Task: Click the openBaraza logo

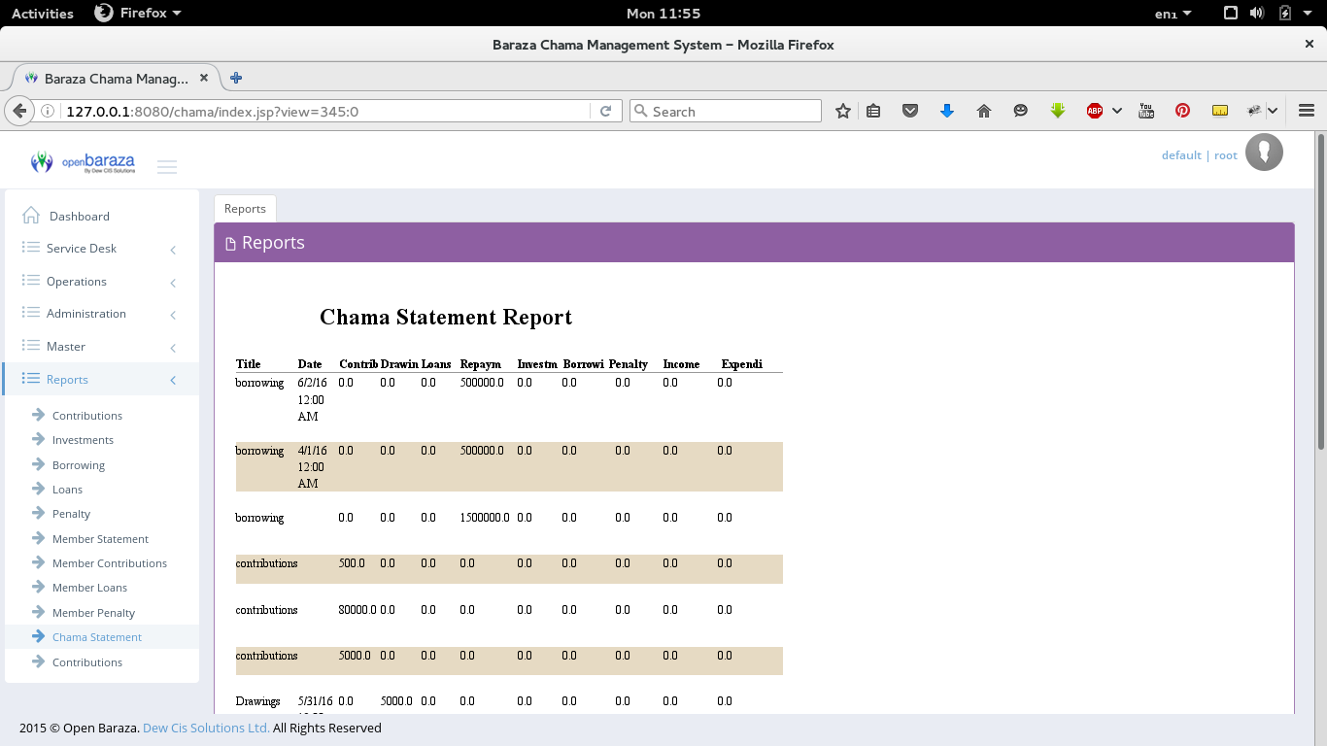Action: point(83,161)
